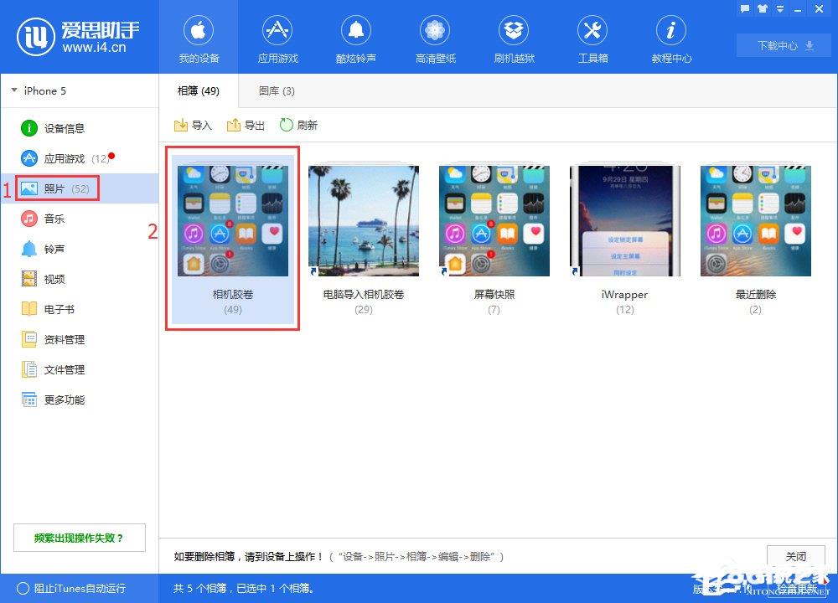Switch to the 图库 (3) tab
This screenshot has height=603, width=838.
277,90
